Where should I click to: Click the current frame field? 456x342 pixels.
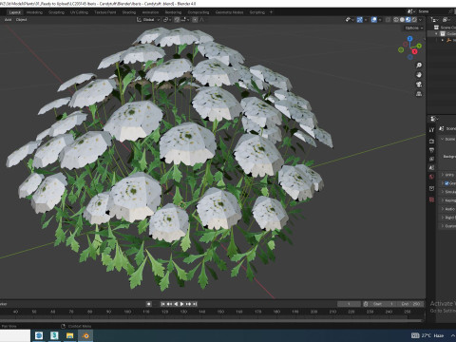pos(349,304)
